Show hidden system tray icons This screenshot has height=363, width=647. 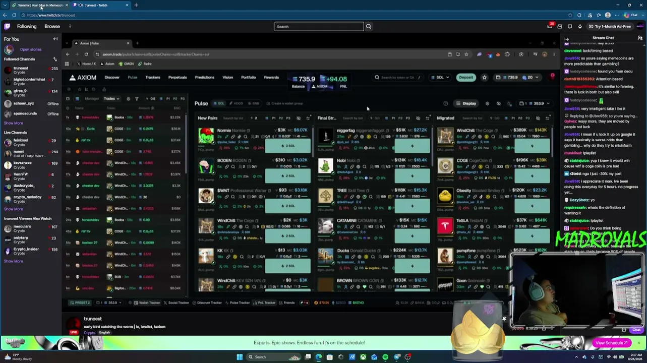point(577,357)
